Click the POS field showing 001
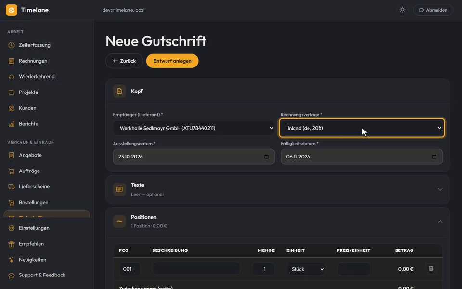Screen dimensions: 462x289 129,269
